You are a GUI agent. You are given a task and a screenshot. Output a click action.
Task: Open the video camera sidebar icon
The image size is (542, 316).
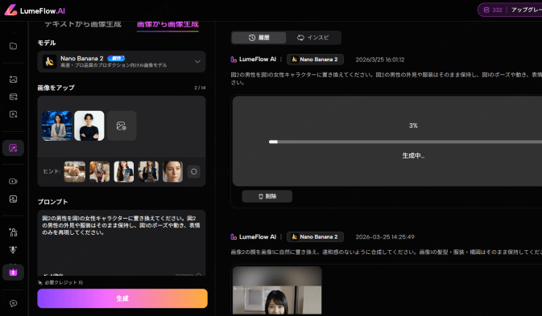(13, 182)
